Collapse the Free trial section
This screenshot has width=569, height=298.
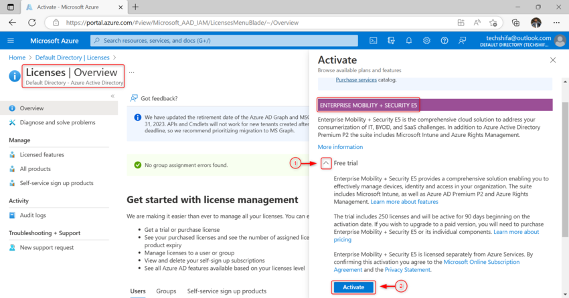coord(326,163)
